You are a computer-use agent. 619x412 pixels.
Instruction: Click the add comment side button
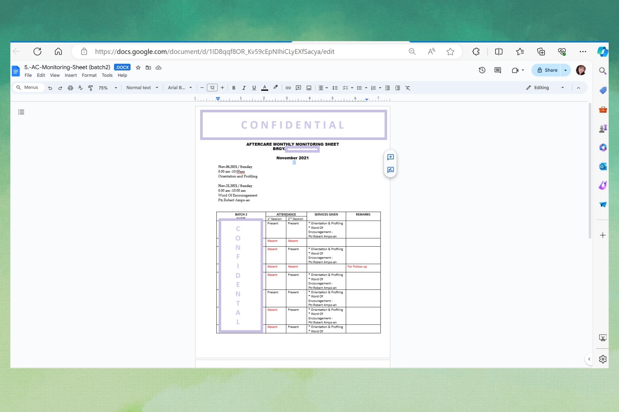[x=390, y=157]
